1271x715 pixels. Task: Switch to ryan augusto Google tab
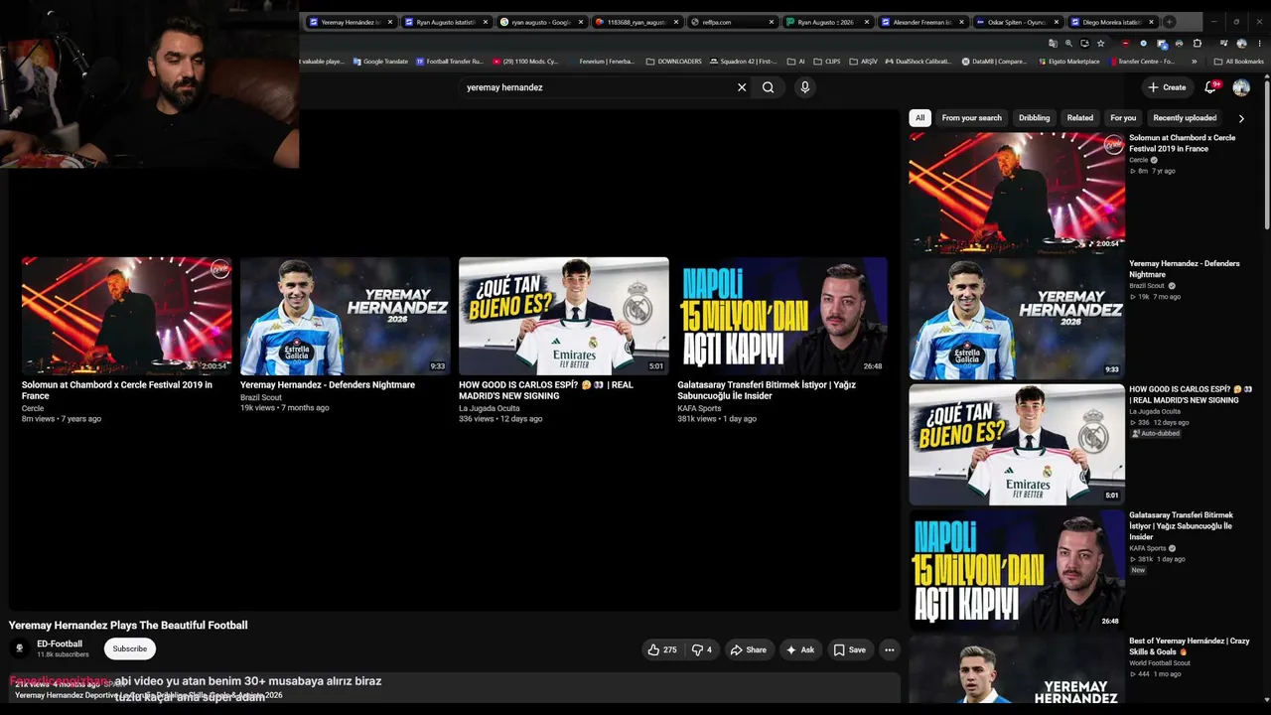point(540,22)
